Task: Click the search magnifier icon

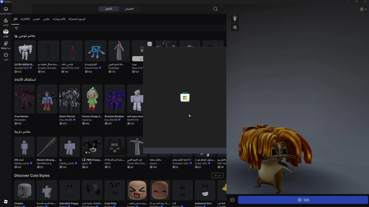Action: (215, 9)
